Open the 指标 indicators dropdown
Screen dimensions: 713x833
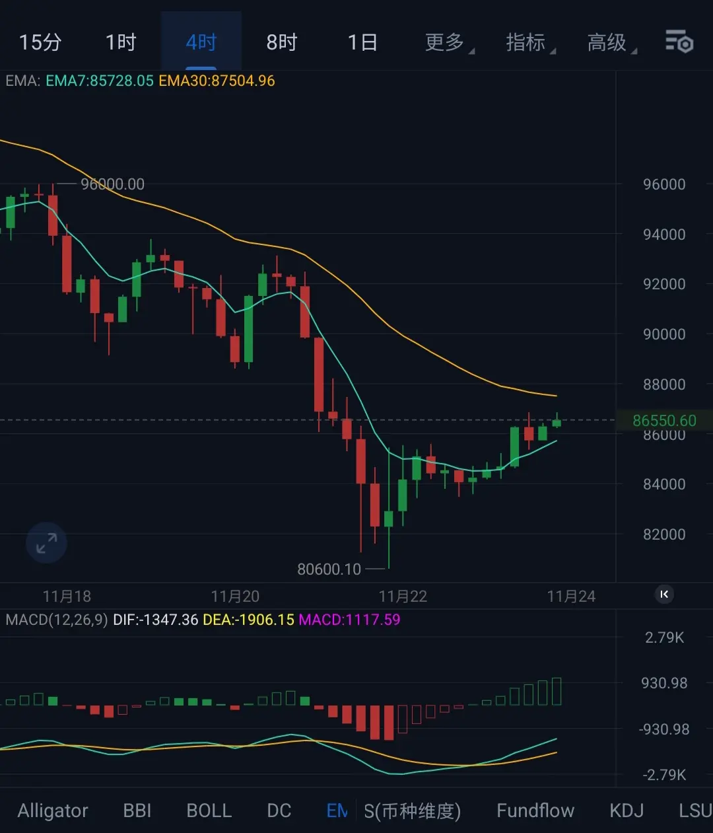click(x=530, y=43)
